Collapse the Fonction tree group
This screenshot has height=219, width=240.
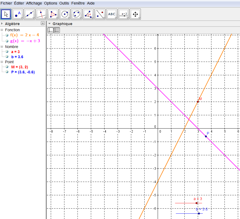[x=2, y=30]
